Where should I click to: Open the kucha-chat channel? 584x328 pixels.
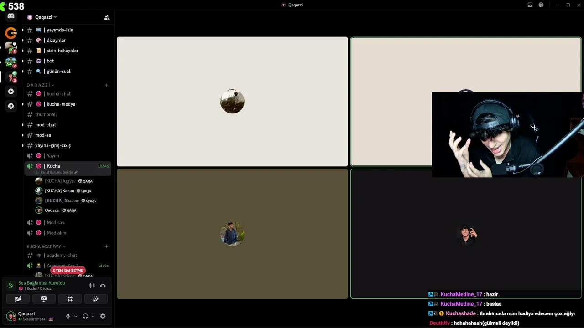[x=68, y=94]
